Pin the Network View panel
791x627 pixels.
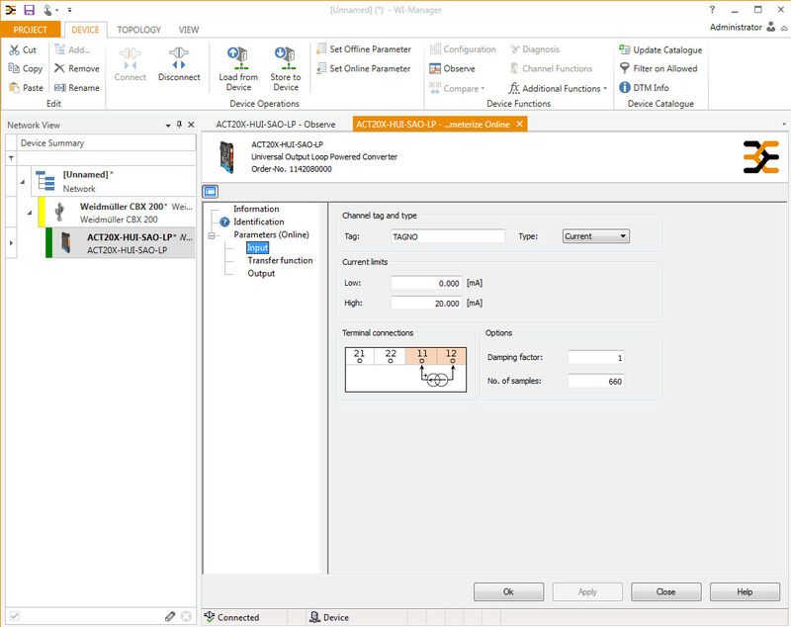coord(179,126)
